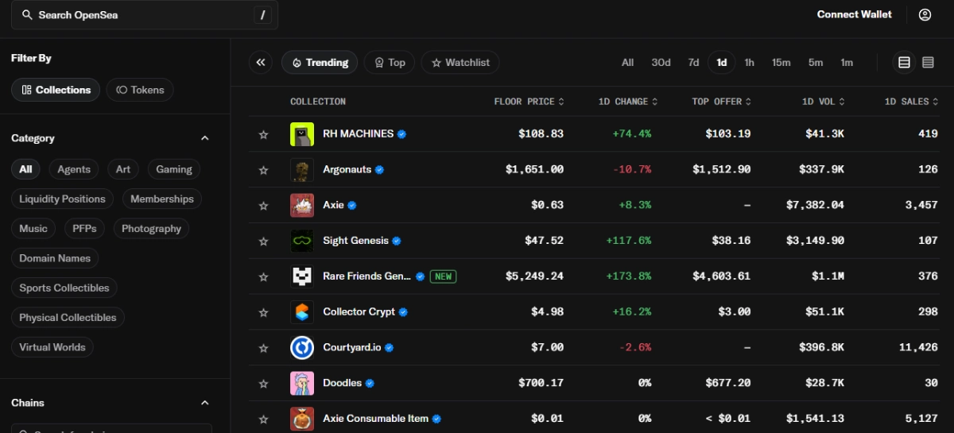Set timeframe to All
This screenshot has width=954, height=433.
627,62
